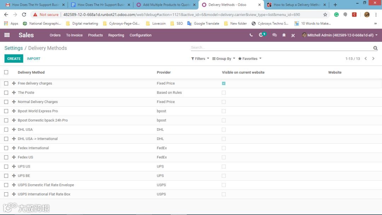The image size is (382, 215).
Task: Click the phone call icon in navbar
Action: (251, 35)
